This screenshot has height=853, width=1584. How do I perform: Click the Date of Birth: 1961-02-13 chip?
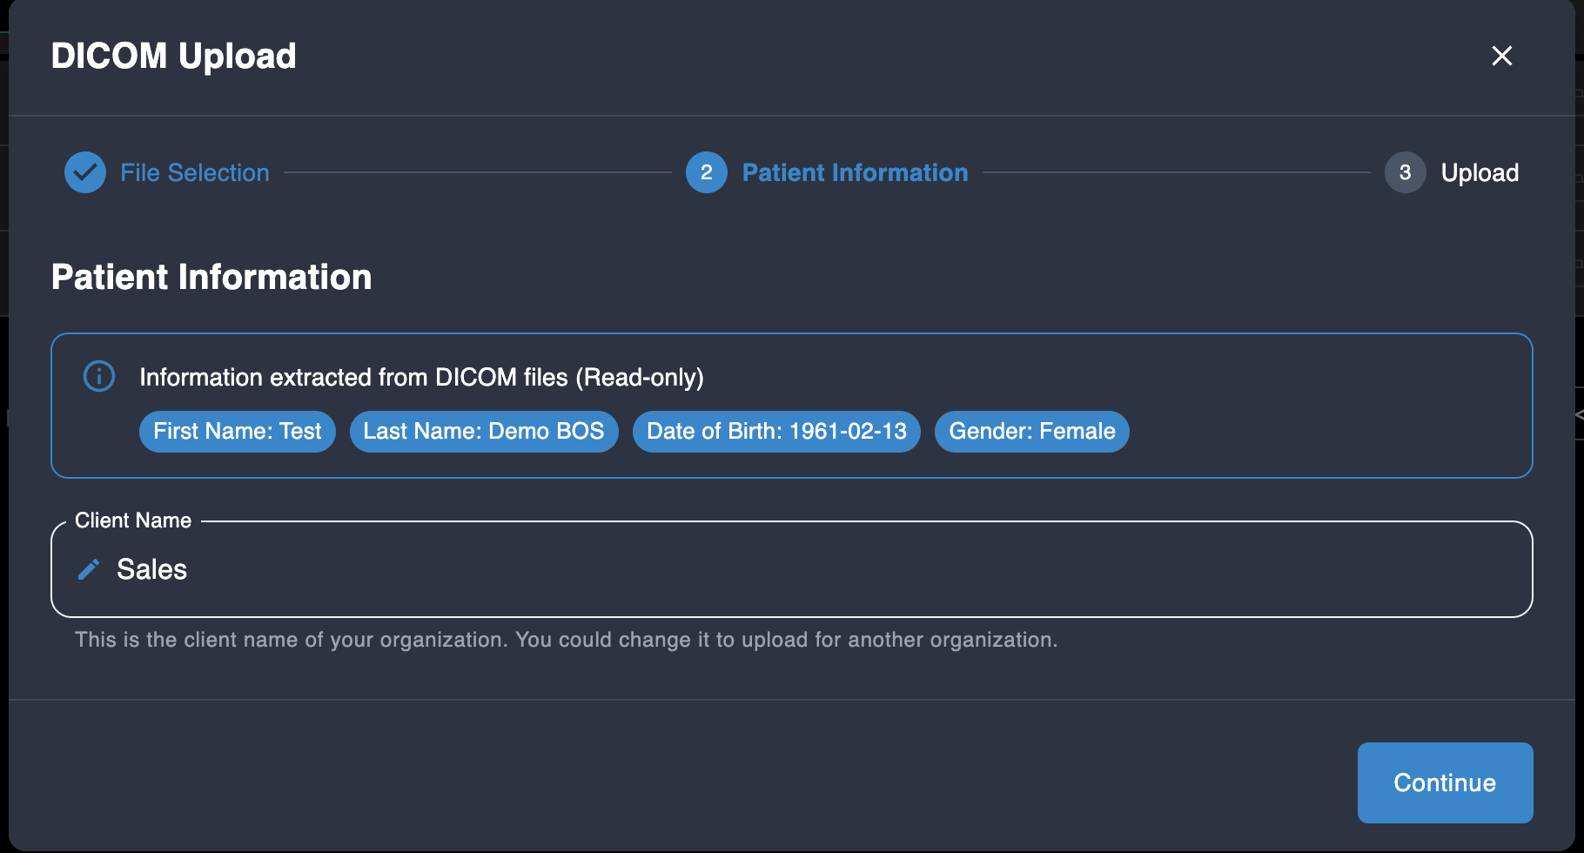[775, 431]
